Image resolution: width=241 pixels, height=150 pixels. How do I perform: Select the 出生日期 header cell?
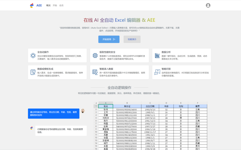150,106
